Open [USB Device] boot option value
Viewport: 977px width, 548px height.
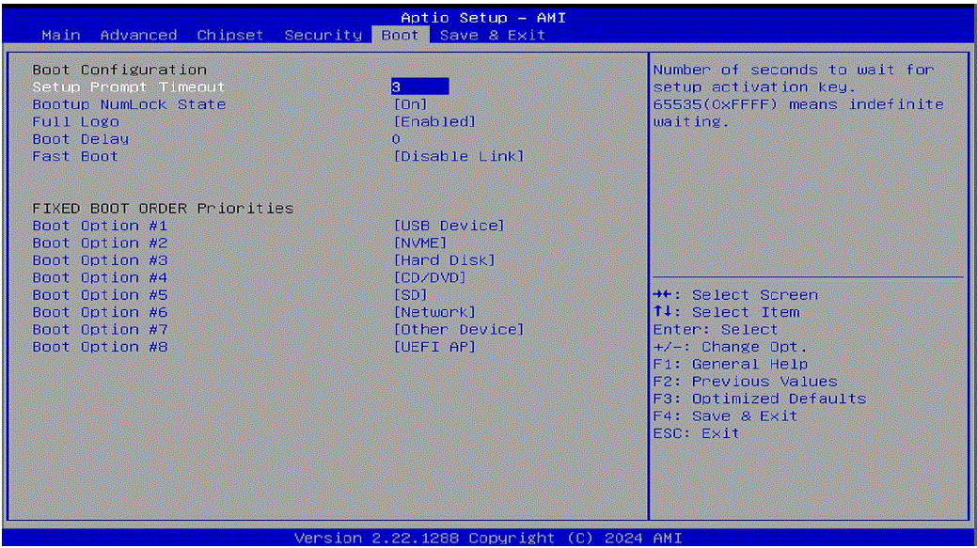point(449,226)
